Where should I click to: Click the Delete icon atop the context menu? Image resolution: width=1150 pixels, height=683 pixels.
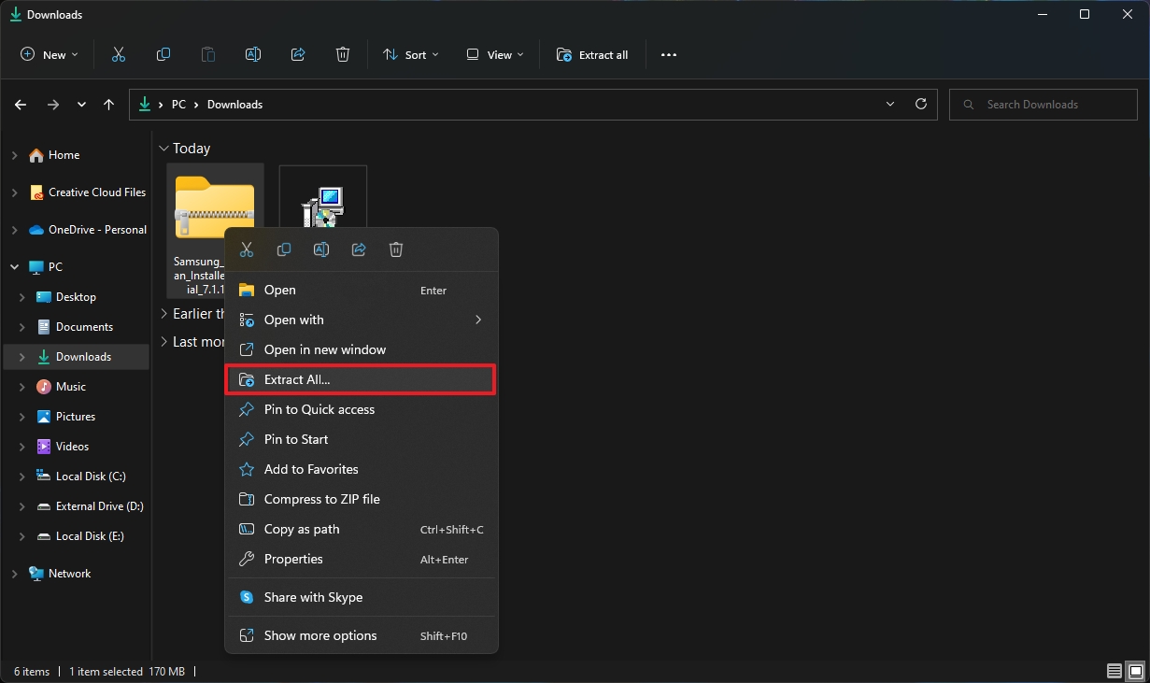396,249
